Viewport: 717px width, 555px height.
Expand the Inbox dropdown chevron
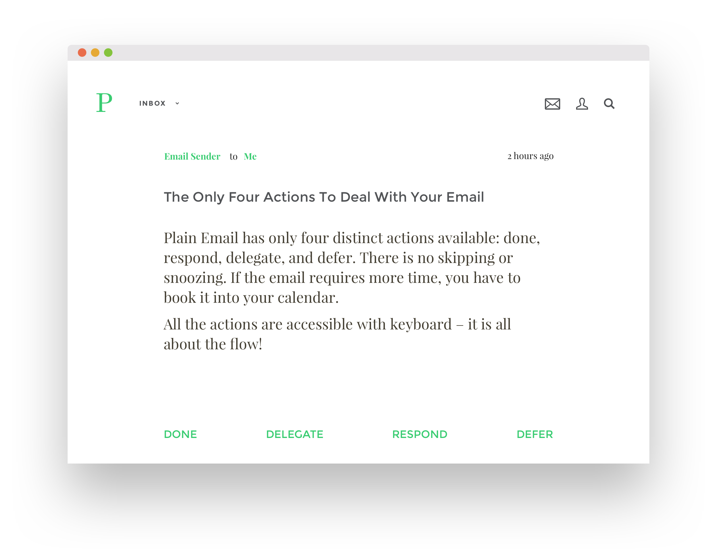click(177, 103)
